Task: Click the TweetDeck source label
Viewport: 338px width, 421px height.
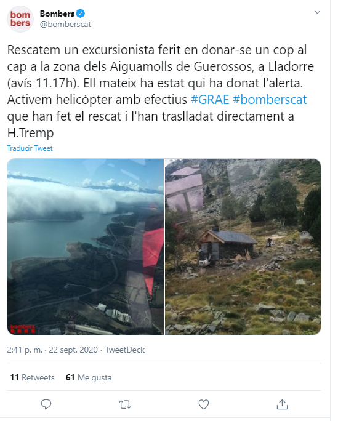Action: click(x=125, y=350)
